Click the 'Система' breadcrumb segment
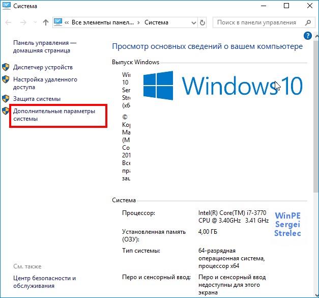 156,22
